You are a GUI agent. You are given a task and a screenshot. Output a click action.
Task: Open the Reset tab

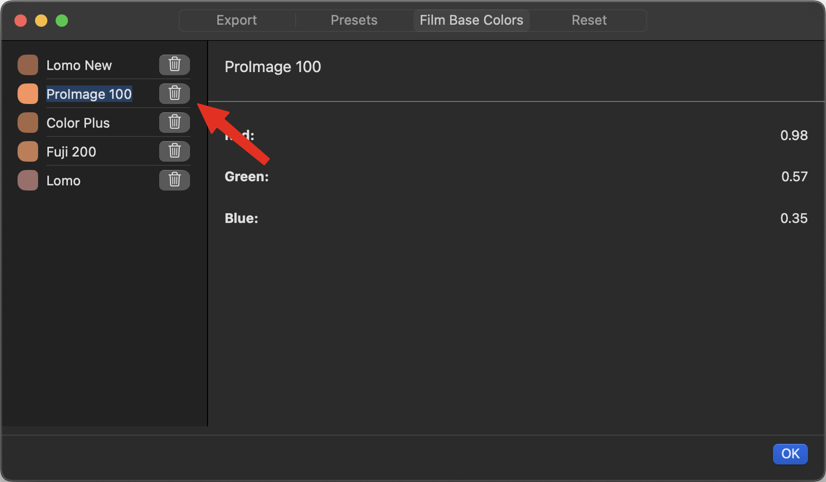[x=589, y=20]
